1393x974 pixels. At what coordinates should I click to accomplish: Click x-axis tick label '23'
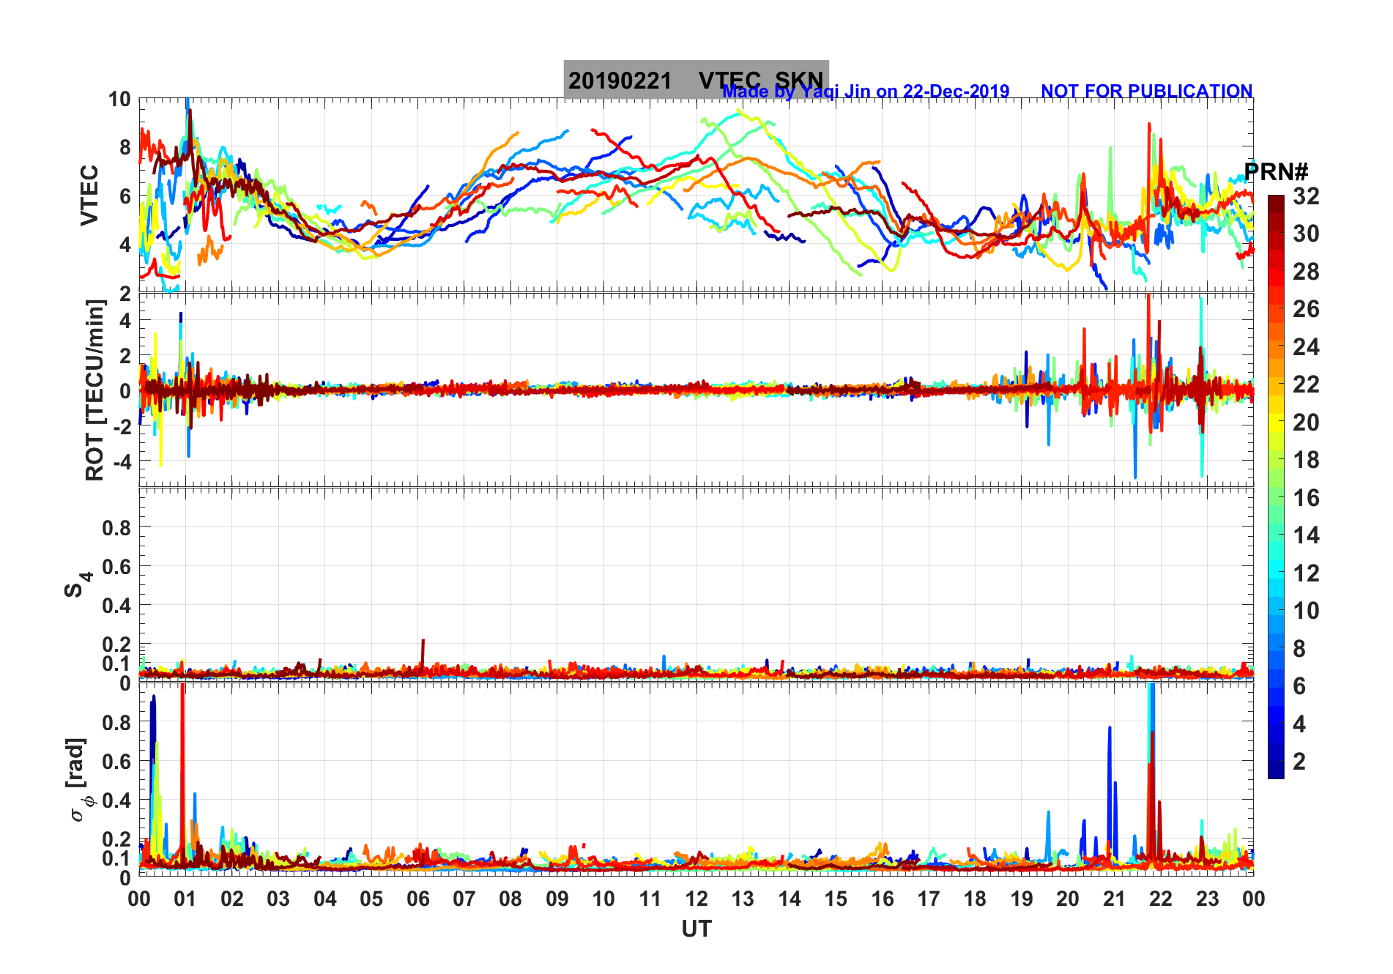pyautogui.click(x=1207, y=899)
